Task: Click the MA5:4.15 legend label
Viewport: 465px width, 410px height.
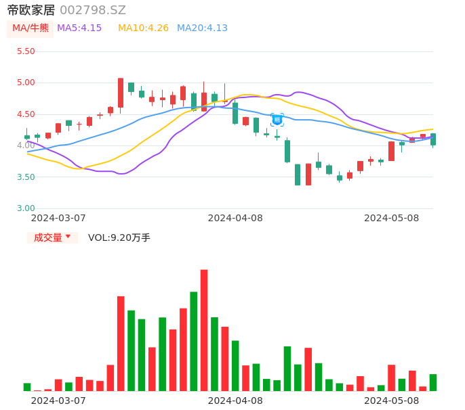Action: click(x=79, y=28)
